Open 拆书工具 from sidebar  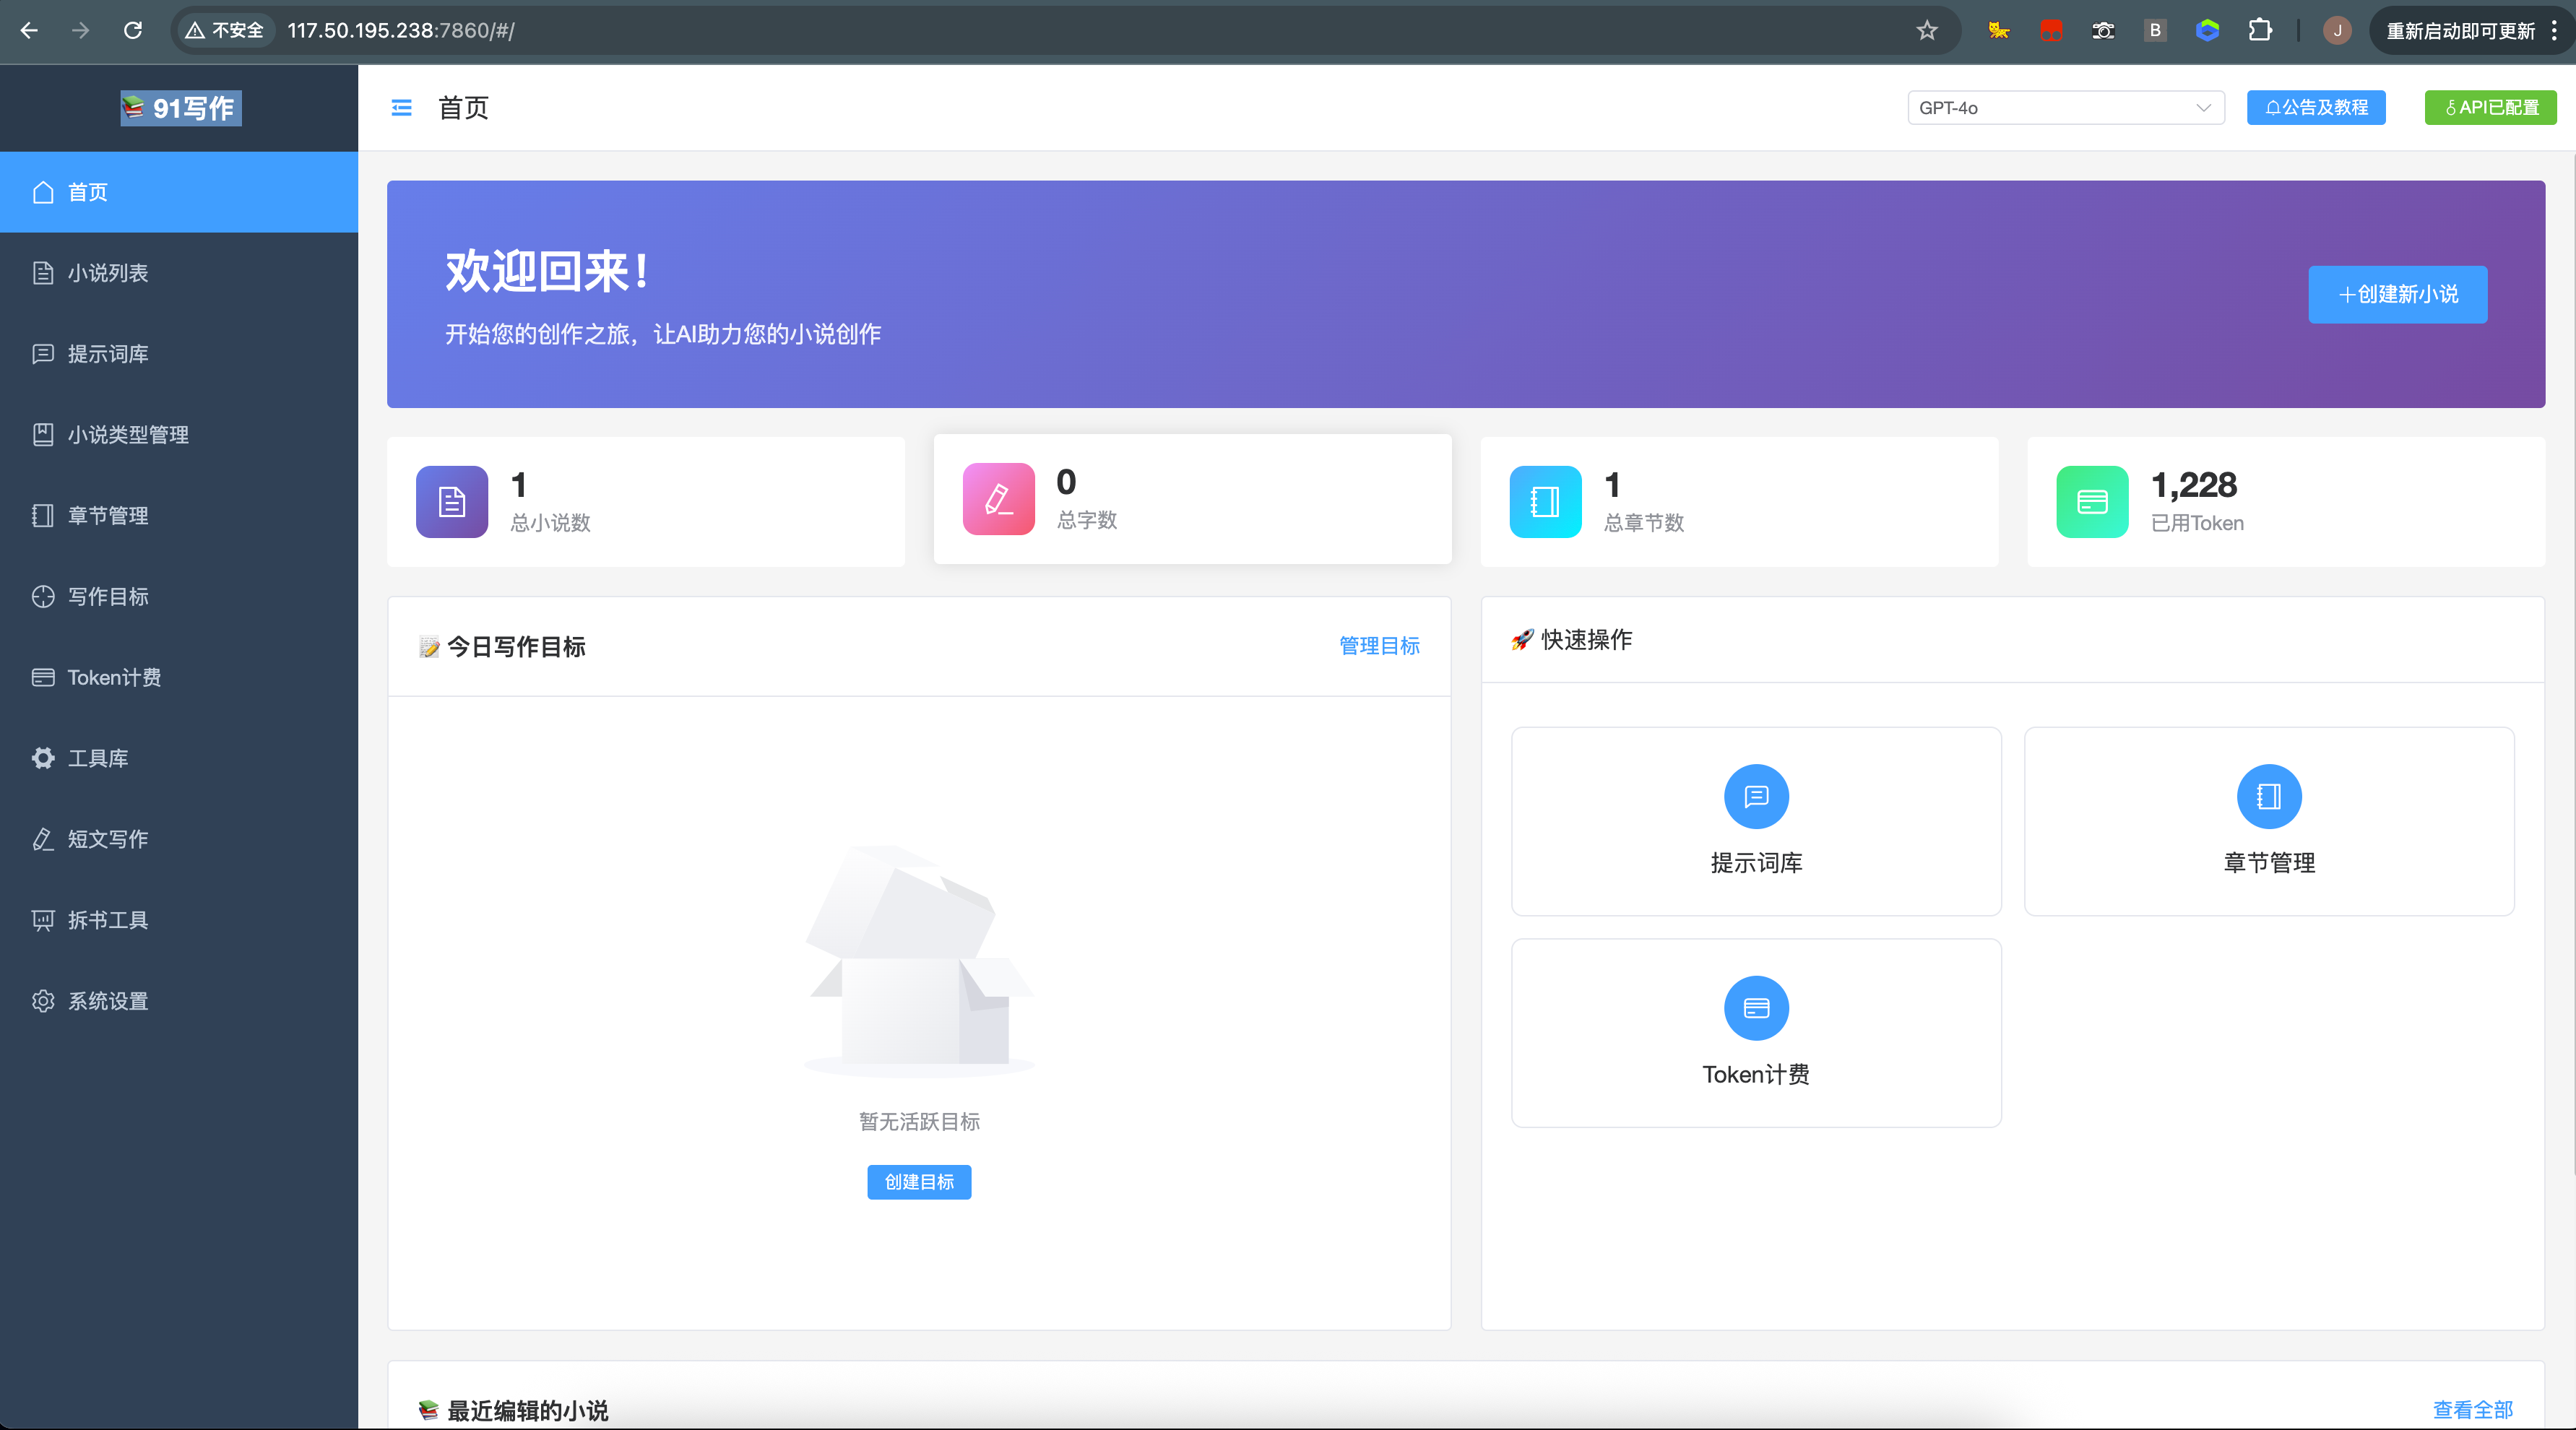pos(108,920)
